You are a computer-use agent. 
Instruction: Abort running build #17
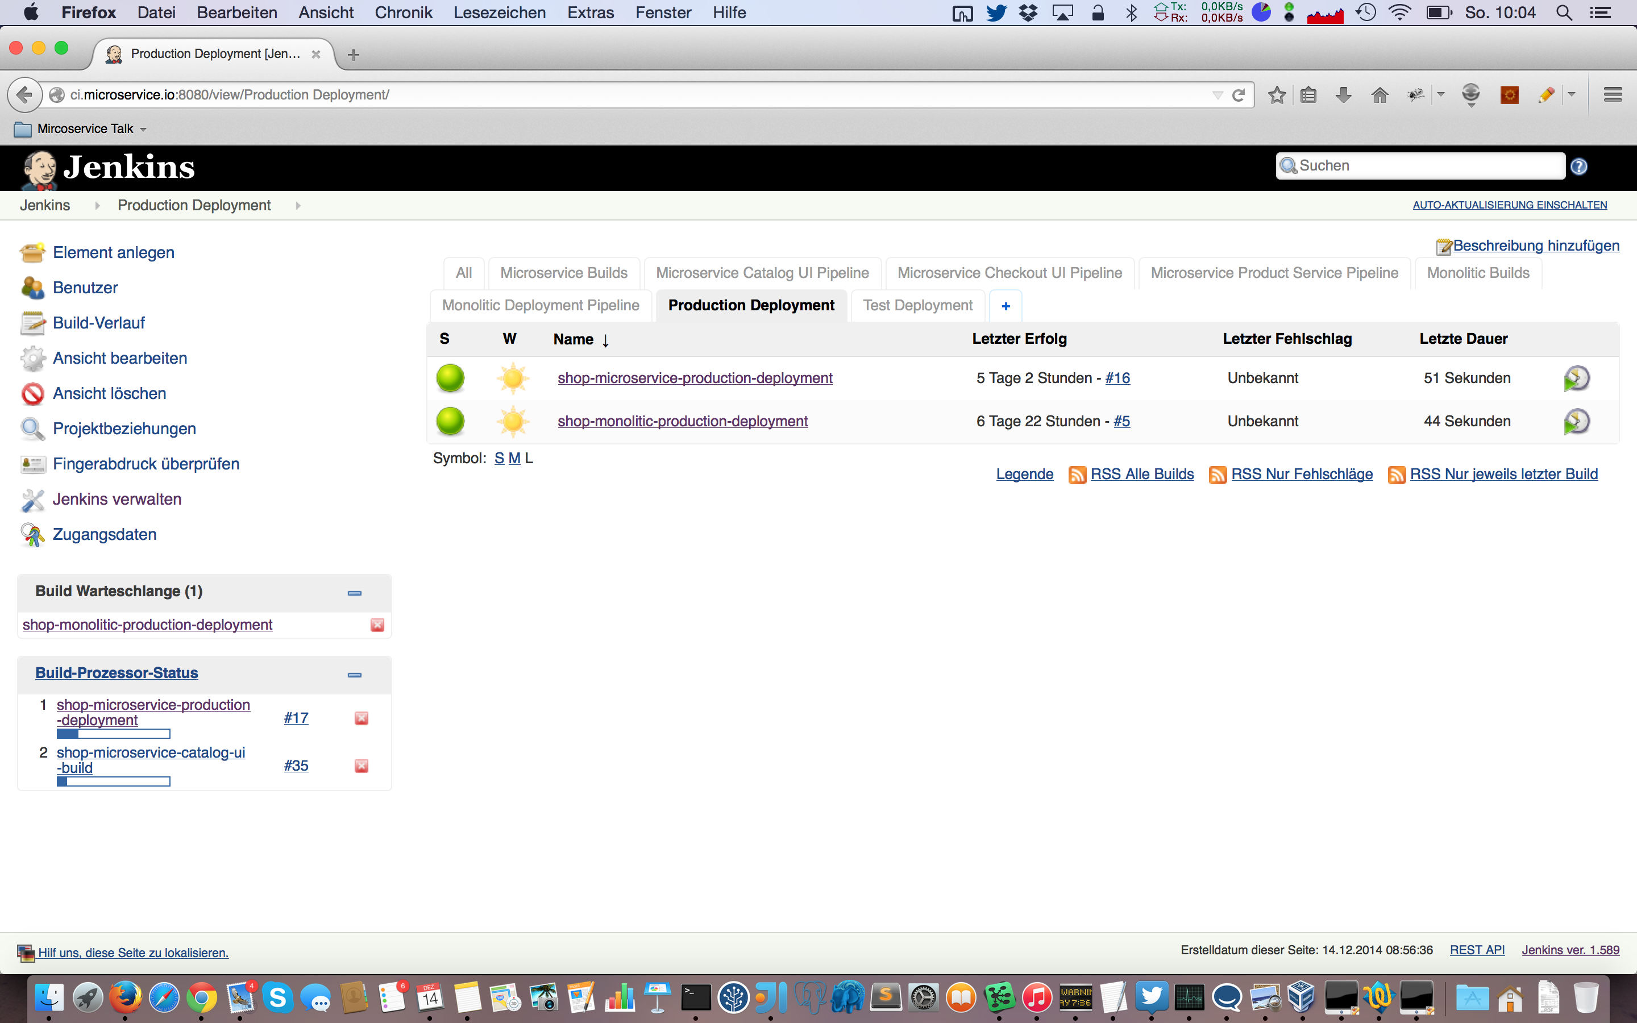pyautogui.click(x=362, y=718)
